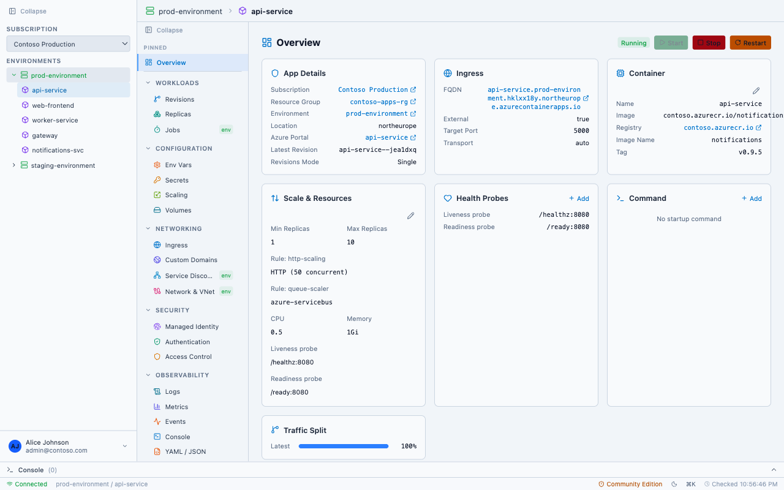This screenshot has height=490, width=784.
Task: Toggle the theme switcher in the status bar
Action: click(x=674, y=484)
